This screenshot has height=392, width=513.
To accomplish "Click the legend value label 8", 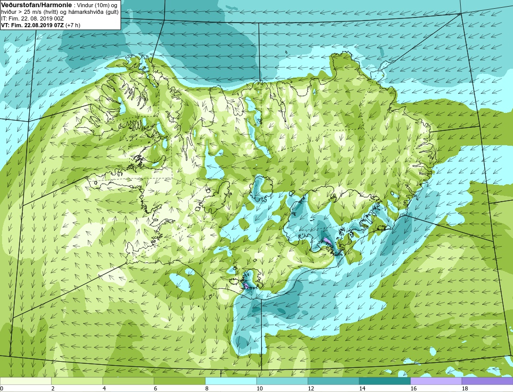I will pos(207,388).
